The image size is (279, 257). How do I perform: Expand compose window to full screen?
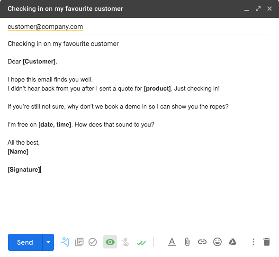click(x=258, y=9)
